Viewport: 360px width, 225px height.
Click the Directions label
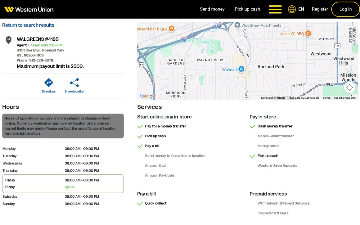click(49, 91)
